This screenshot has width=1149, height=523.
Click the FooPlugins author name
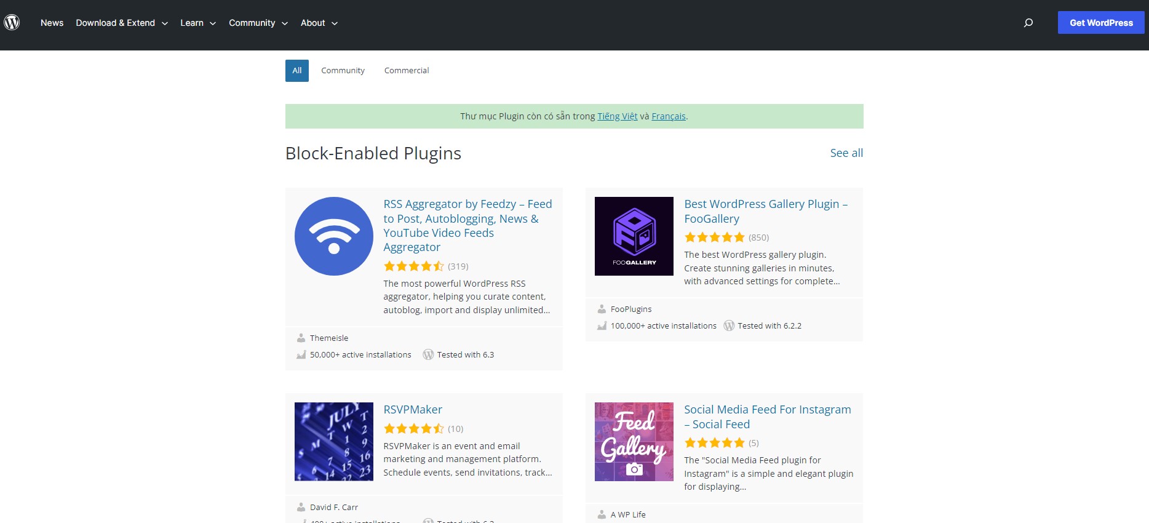631,309
